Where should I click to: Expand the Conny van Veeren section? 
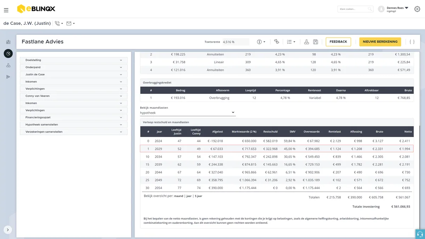[x=74, y=96]
